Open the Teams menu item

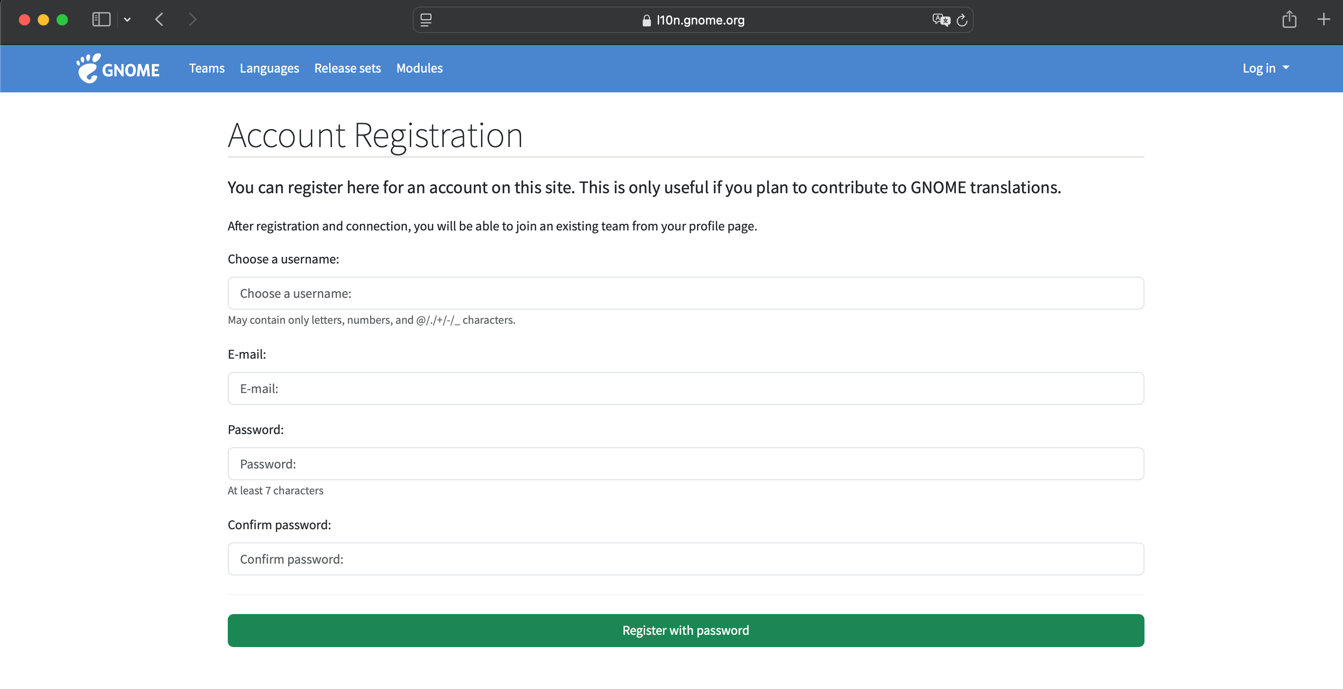click(207, 68)
